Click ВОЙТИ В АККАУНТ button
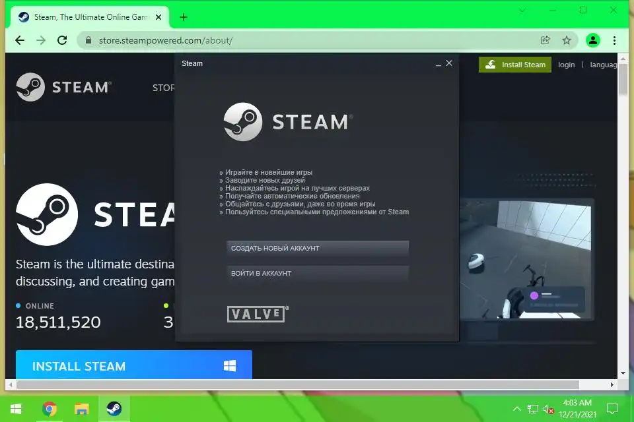This screenshot has height=422, width=634. 318,273
